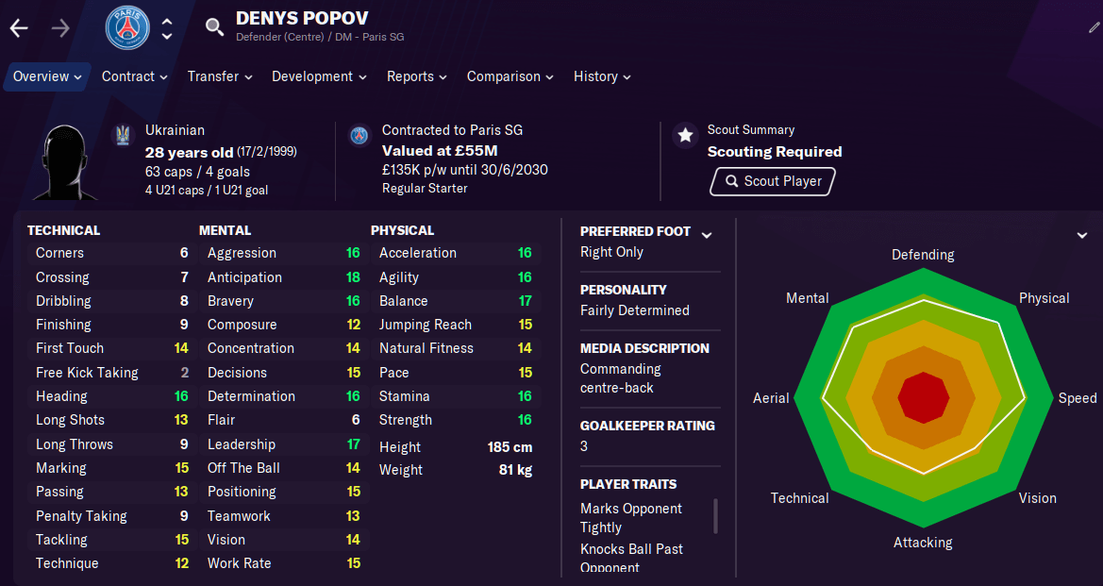Open the Development menu

[319, 76]
